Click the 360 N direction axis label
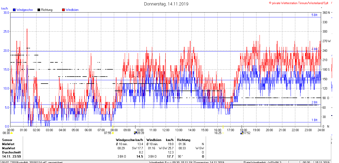339x163 pixels. (x=326, y=13)
